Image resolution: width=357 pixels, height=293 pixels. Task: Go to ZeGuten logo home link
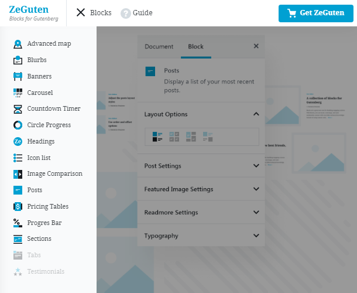click(29, 9)
